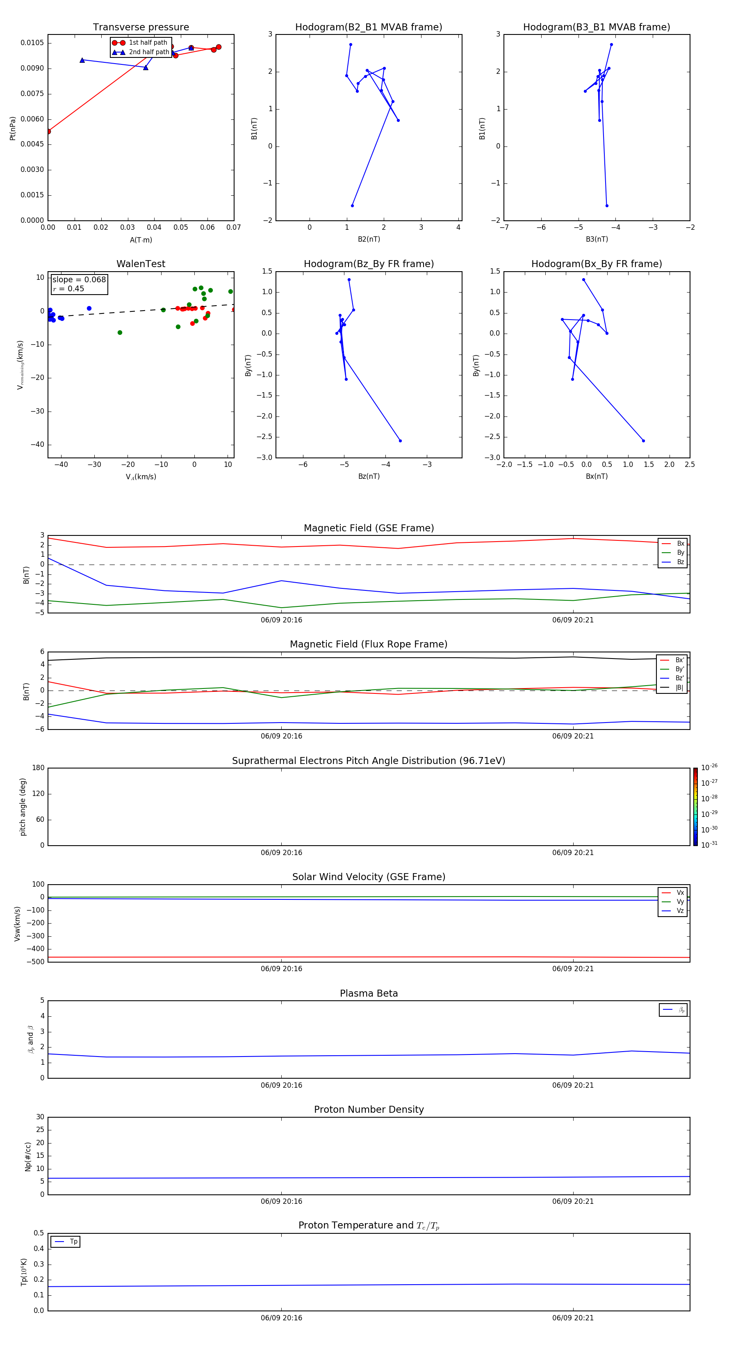Click the 'Np(#/cc)' axis label
This screenshot has height=1354, width=738.
[28, 1156]
